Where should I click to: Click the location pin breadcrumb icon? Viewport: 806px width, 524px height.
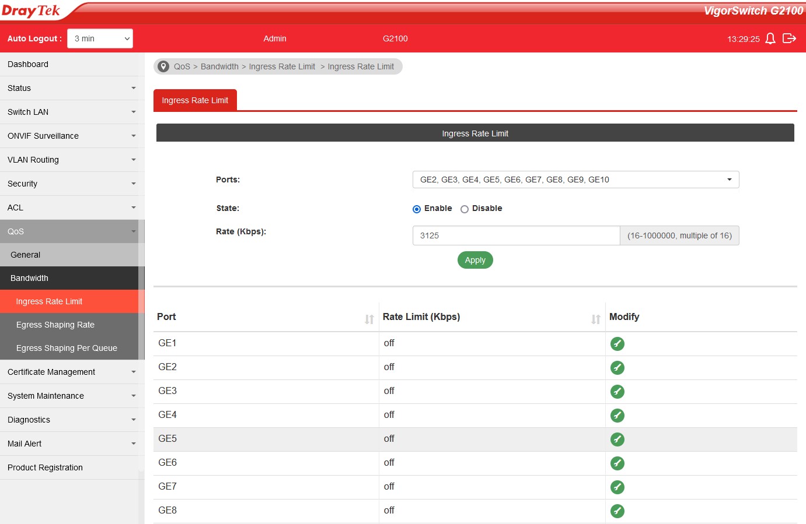(164, 66)
